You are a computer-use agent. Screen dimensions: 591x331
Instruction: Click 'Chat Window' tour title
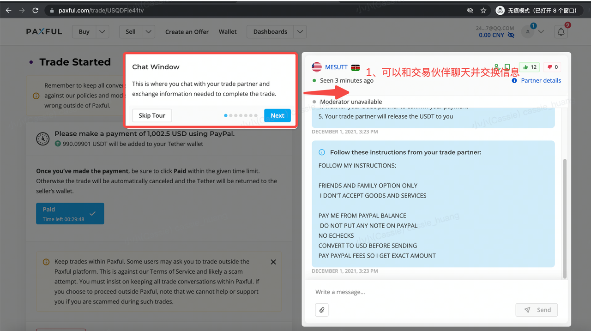click(x=156, y=67)
